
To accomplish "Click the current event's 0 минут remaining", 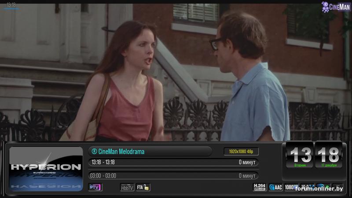I will [x=247, y=162].
